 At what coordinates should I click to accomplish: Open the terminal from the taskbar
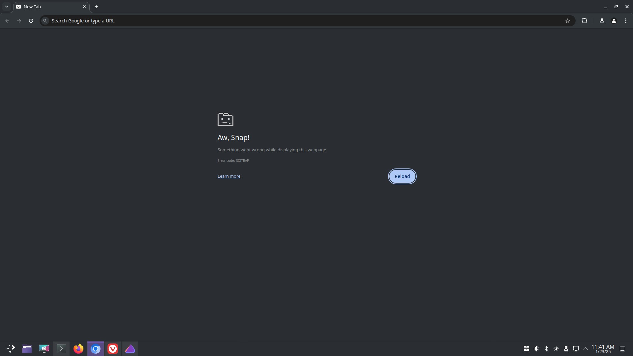(x=61, y=349)
